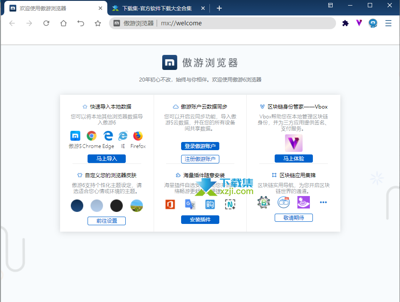The image size is (400, 302).
Task: Click the large Vbox logo icon
Action: pos(294,143)
